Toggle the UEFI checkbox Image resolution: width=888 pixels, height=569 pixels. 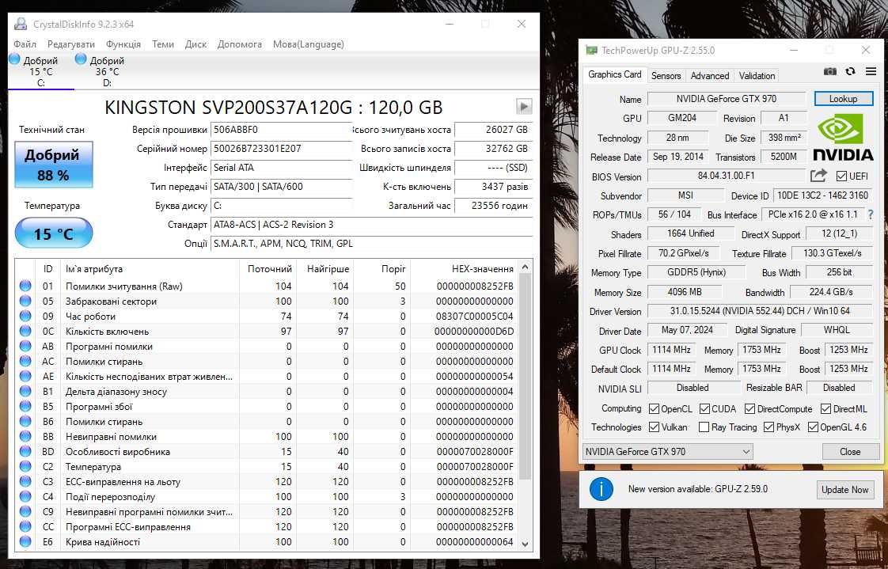pos(841,176)
